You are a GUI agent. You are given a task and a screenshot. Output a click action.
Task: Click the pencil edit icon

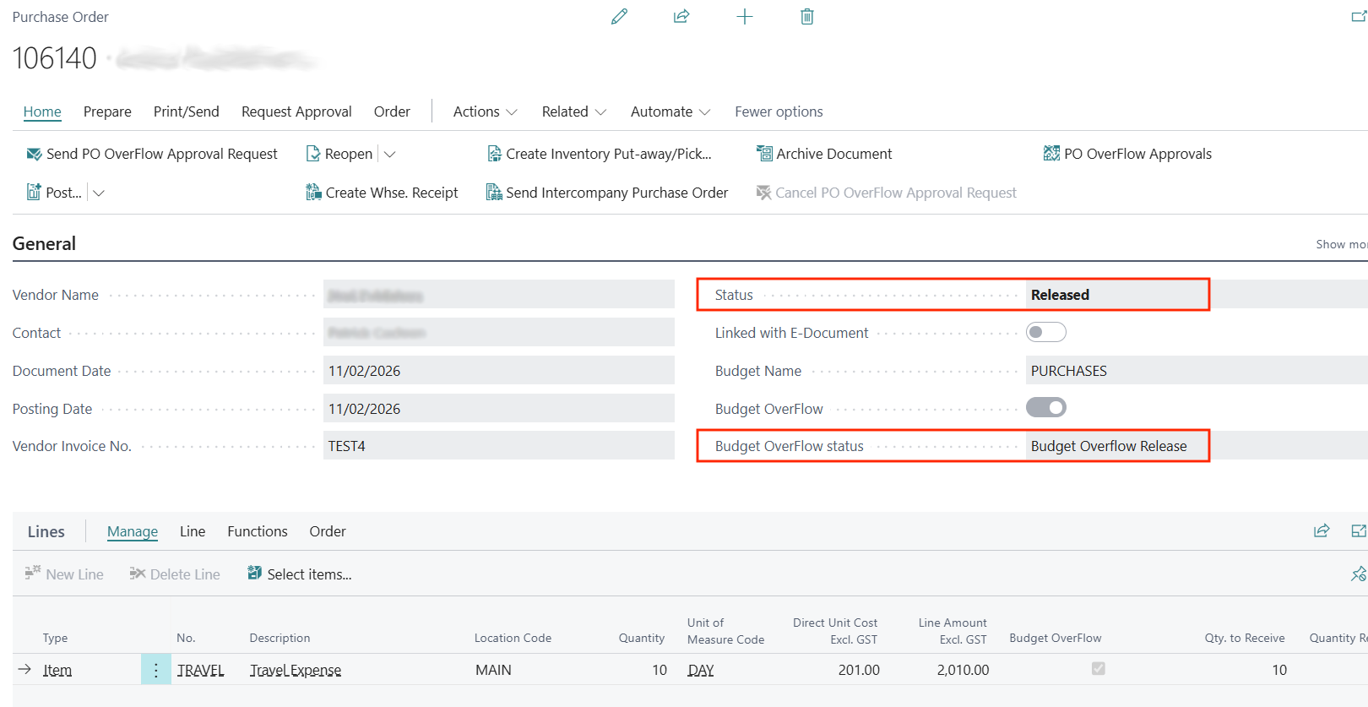619,17
